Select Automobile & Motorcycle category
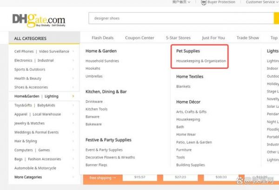This screenshot has width=279, height=190. pyautogui.click(x=35, y=168)
